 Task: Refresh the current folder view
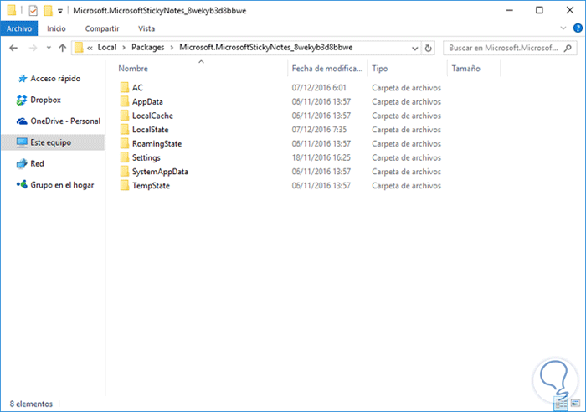(429, 48)
